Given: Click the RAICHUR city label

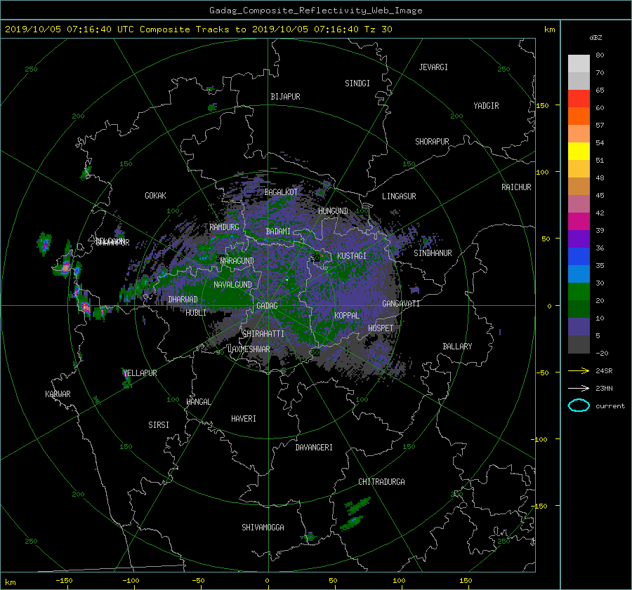Looking at the screenshot, I should click(516, 187).
